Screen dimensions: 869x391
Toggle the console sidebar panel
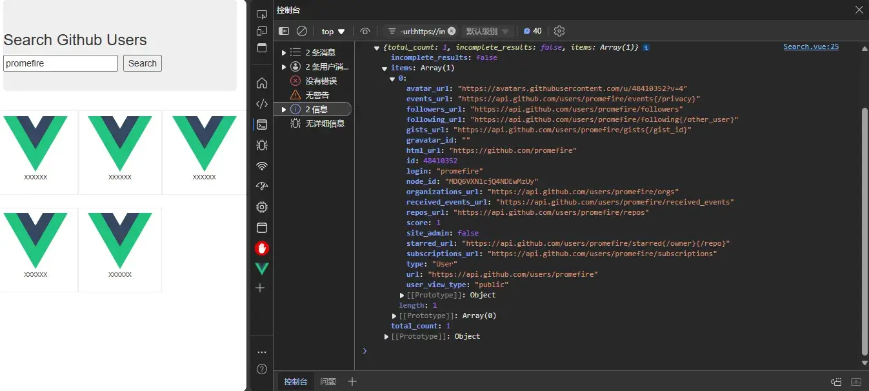[x=284, y=31]
